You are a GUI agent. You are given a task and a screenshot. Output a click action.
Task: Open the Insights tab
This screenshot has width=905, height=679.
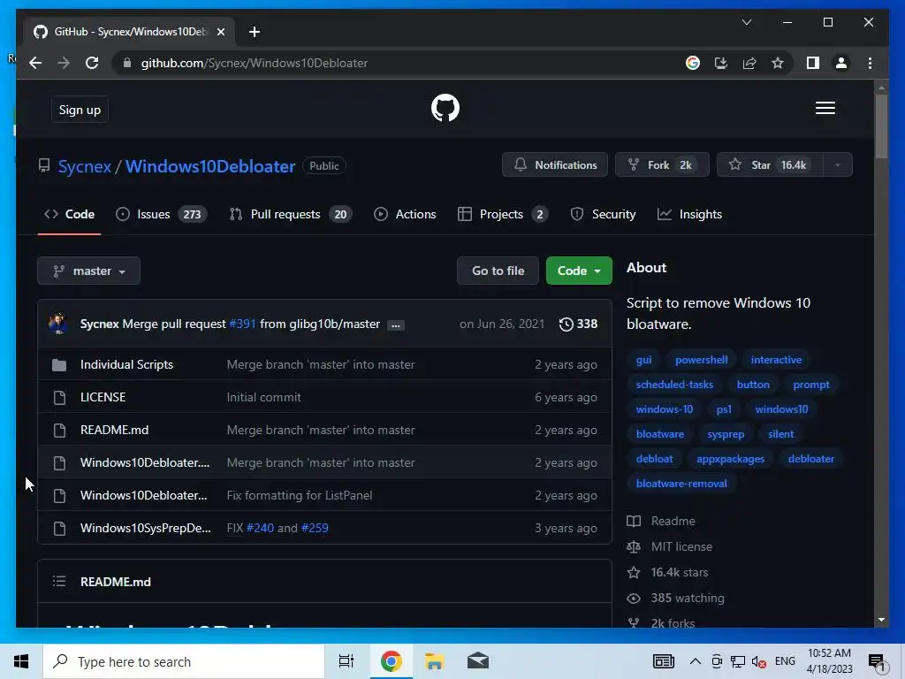click(x=689, y=214)
